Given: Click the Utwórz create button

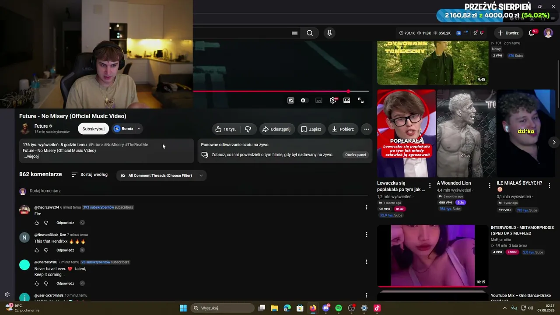Looking at the screenshot, I should click(x=508, y=33).
